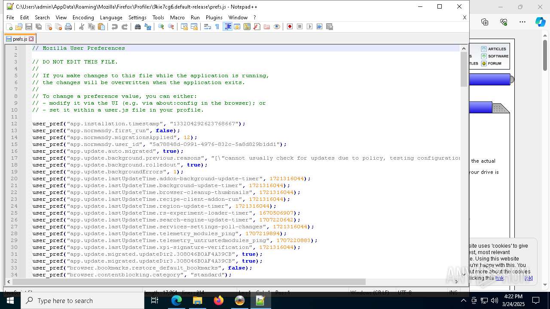Open the Search menu

pyautogui.click(x=42, y=18)
